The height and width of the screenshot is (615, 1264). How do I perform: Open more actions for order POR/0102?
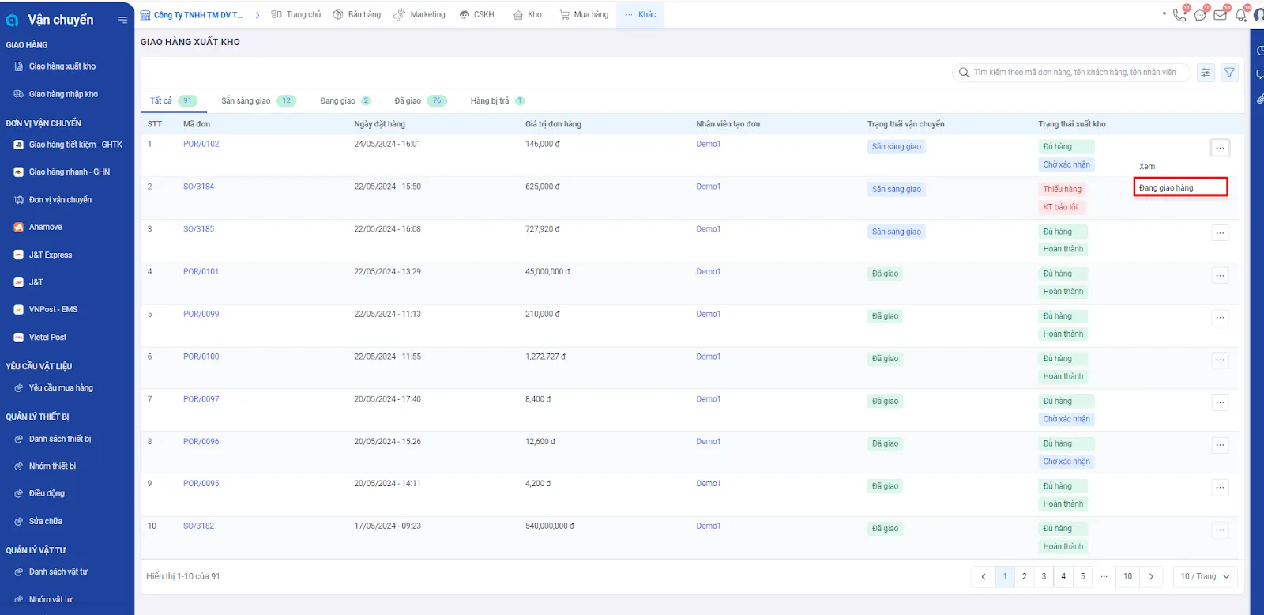coord(1220,148)
